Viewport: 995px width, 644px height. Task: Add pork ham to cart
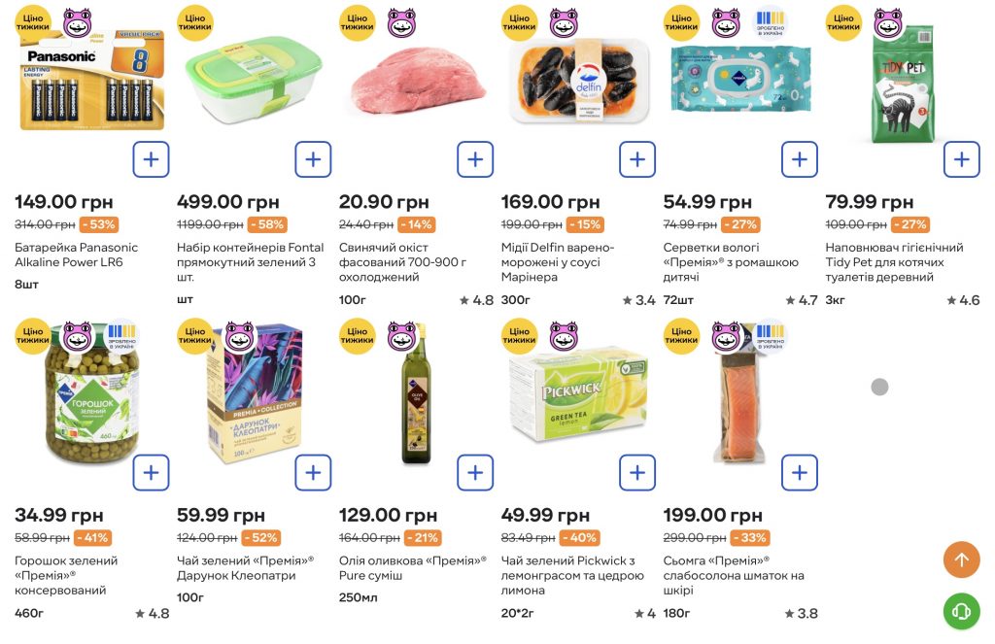(475, 159)
